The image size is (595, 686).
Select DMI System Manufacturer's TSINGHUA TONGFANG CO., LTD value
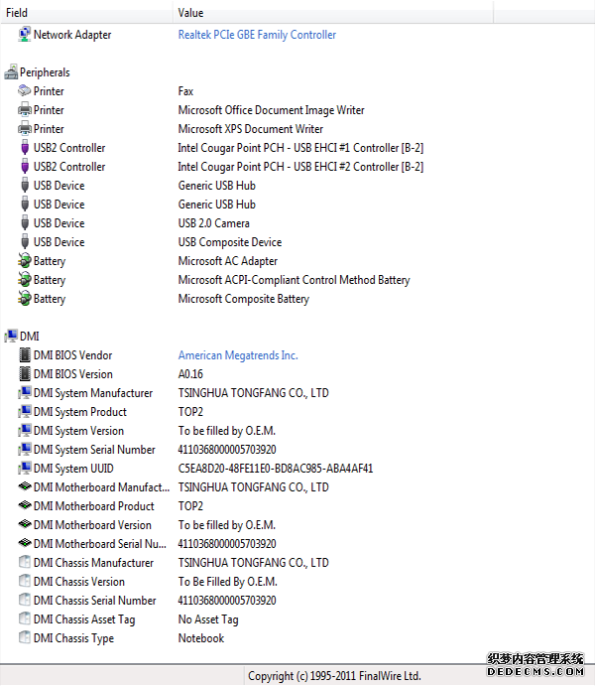pyautogui.click(x=254, y=393)
